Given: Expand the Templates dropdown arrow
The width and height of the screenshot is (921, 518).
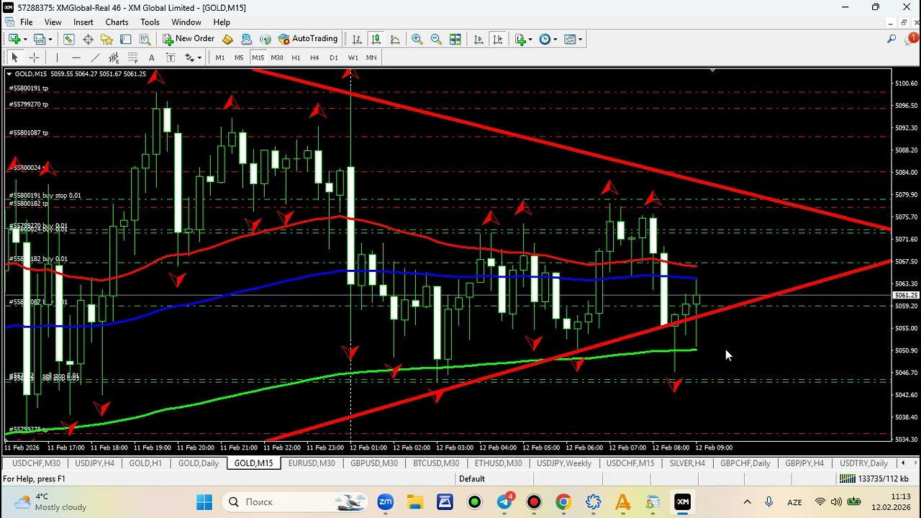Looking at the screenshot, I should tap(580, 39).
